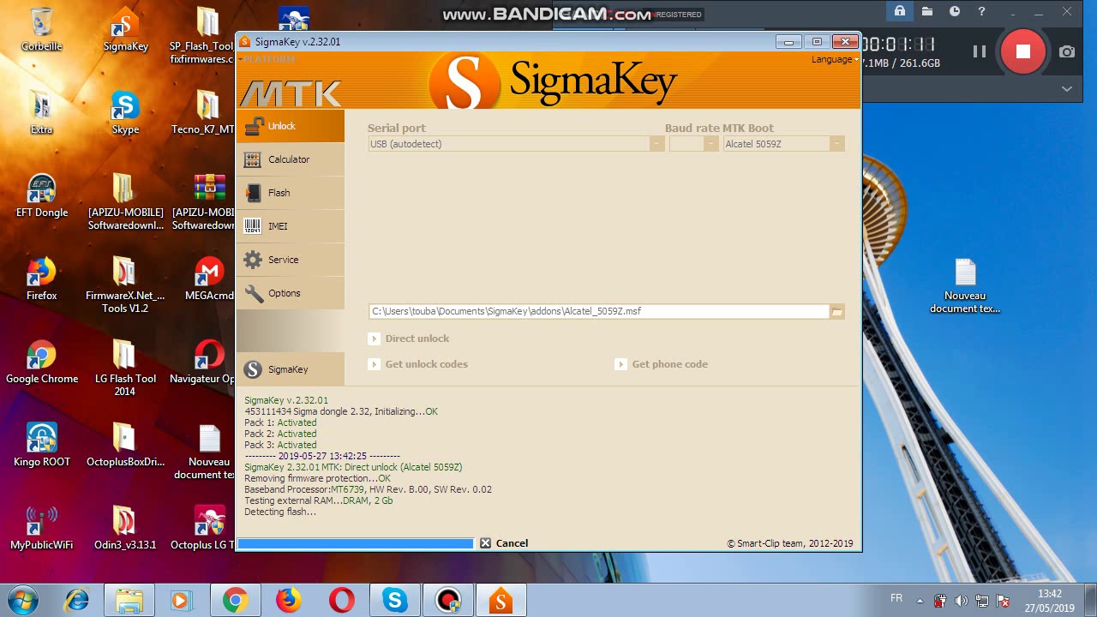Open the Language menu

835,59
